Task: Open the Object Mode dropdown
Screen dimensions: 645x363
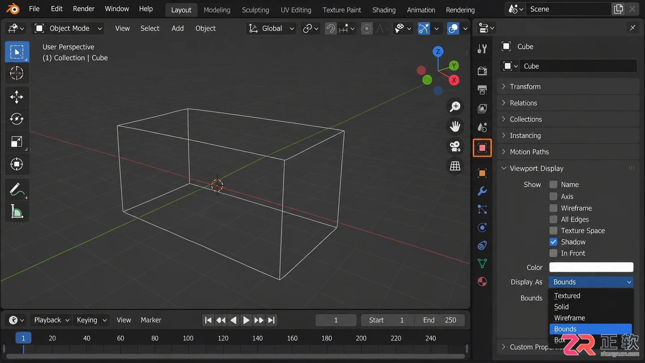Action: (68, 28)
